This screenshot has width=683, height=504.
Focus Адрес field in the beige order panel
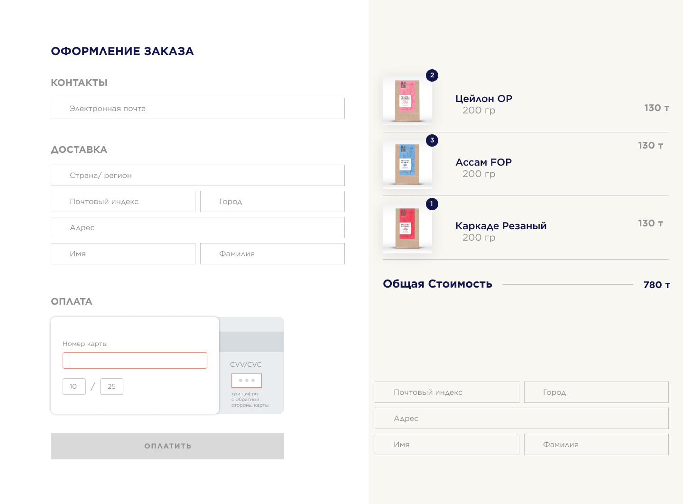coord(522,419)
